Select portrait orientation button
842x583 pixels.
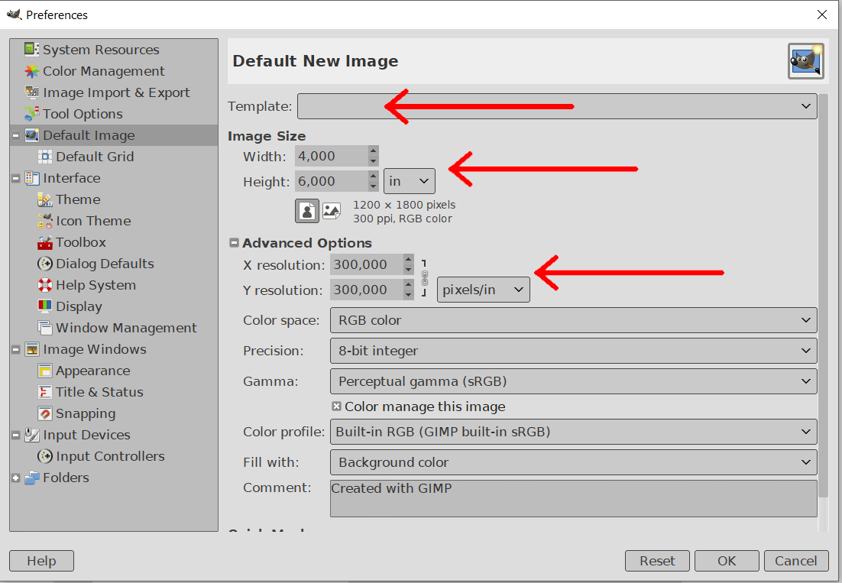click(x=307, y=211)
